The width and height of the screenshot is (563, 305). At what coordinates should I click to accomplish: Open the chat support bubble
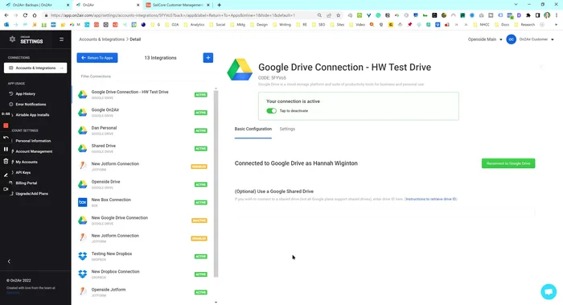click(x=549, y=291)
